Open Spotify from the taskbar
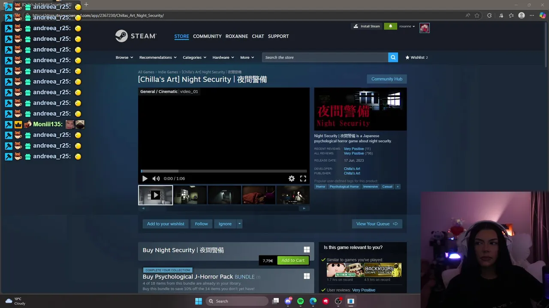This screenshot has width=549, height=308. click(300, 301)
